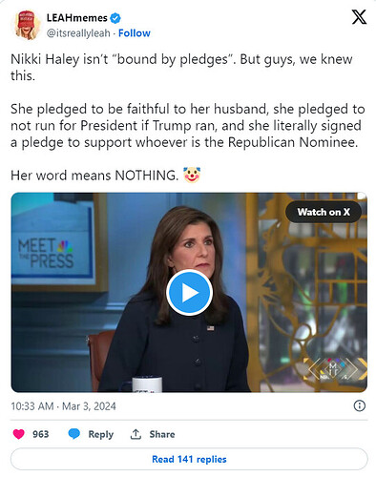The width and height of the screenshot is (376, 477).
Task: Open Read 141 replies
Action: pos(189,459)
